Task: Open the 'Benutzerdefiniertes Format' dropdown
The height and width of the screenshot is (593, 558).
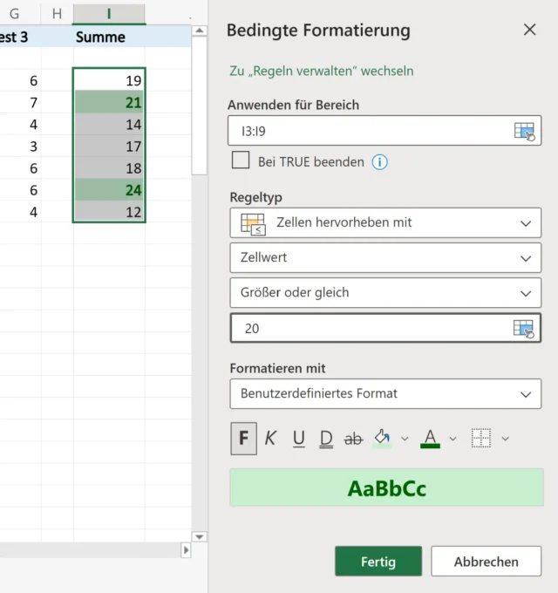Action: click(x=385, y=393)
